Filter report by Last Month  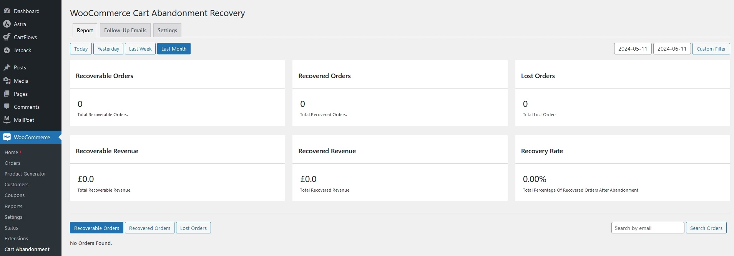point(174,49)
